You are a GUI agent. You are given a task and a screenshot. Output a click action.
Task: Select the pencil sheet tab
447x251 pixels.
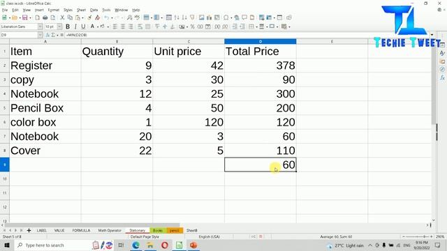(x=174, y=230)
